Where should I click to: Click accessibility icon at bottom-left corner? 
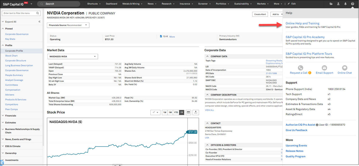coord(2,162)
